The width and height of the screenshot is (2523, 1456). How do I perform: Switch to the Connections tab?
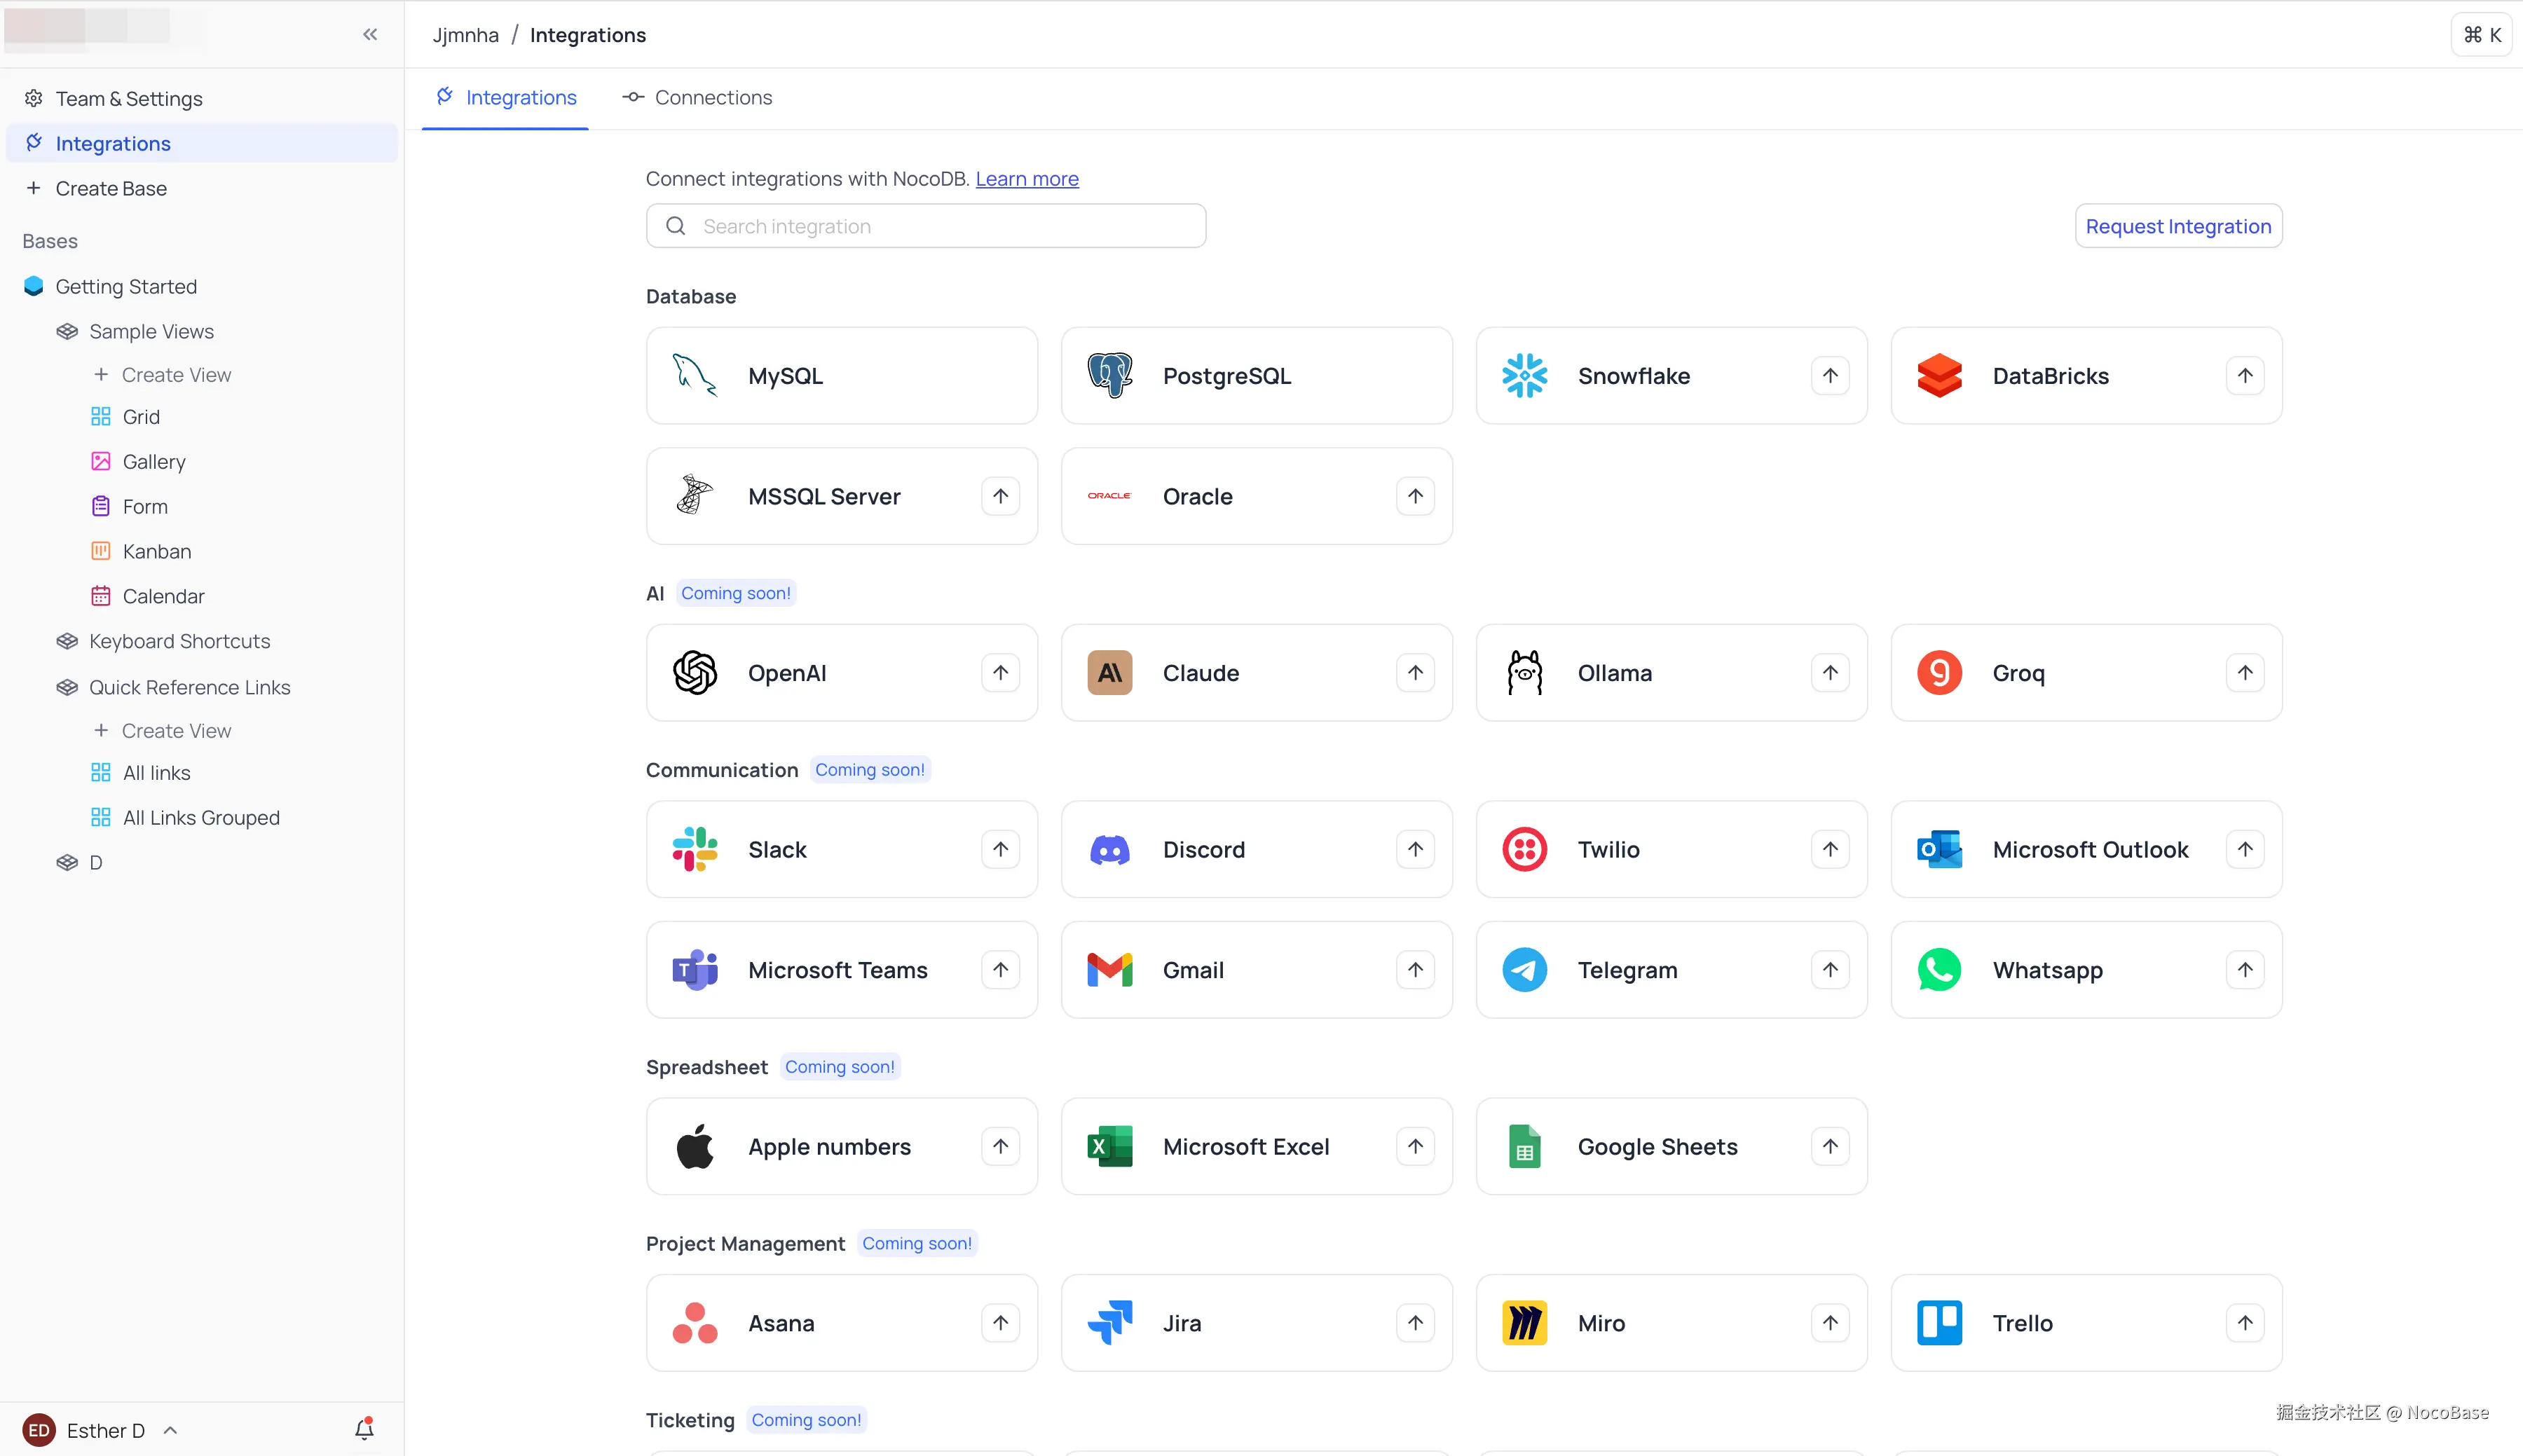pos(713,96)
